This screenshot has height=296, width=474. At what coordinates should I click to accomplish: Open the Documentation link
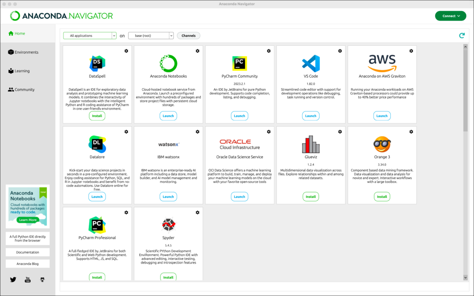[x=27, y=252]
